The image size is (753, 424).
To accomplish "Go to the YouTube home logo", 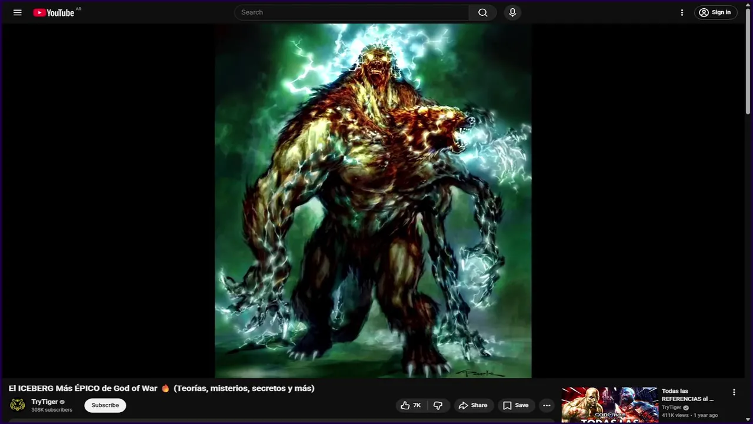I will (54, 12).
